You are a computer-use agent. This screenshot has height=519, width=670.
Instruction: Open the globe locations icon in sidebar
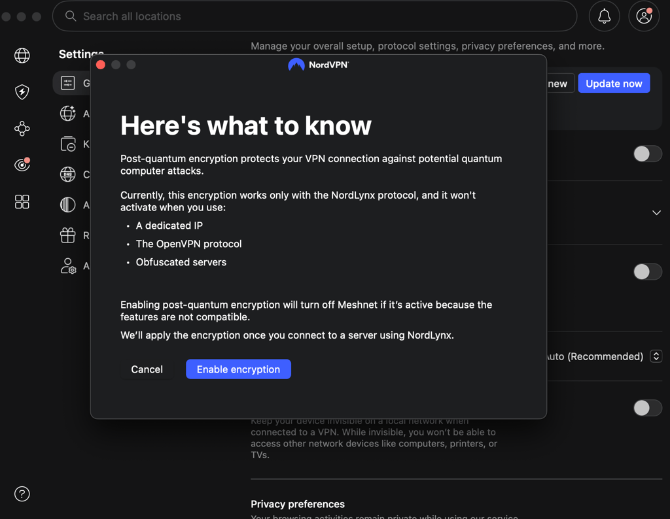click(22, 55)
